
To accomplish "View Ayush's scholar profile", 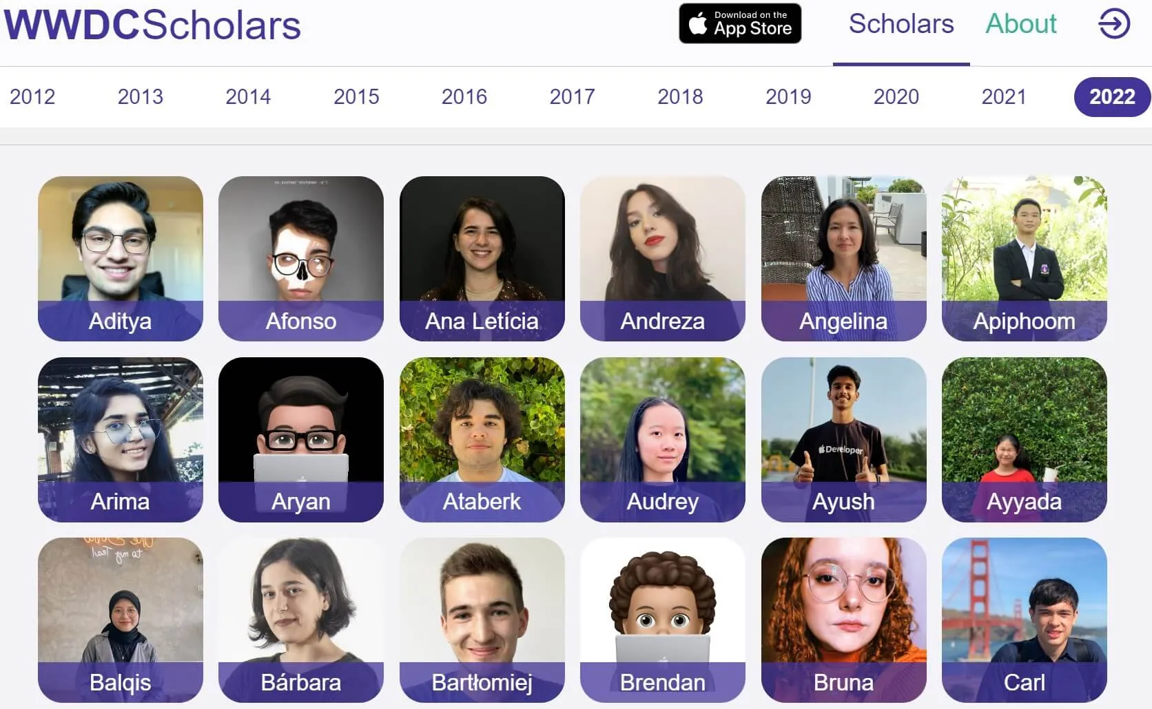I will tap(844, 440).
